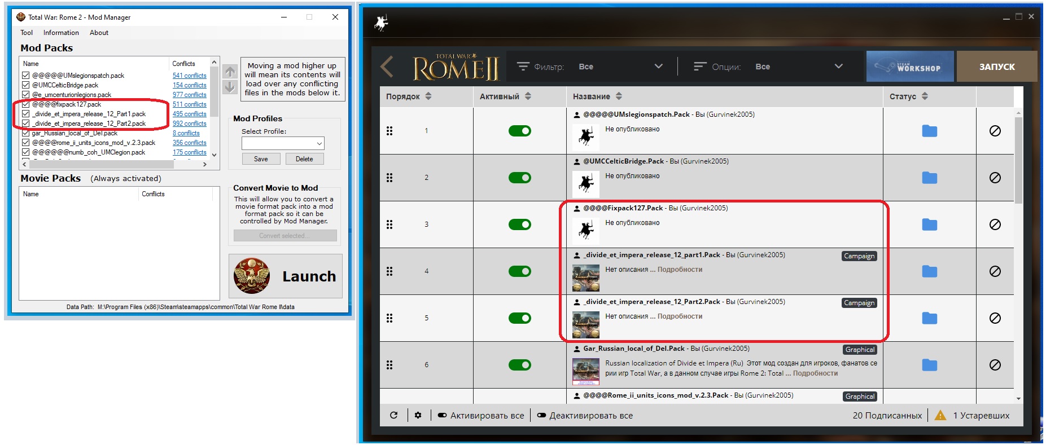
Task: Go back with the launcher back arrow
Action: click(x=387, y=67)
